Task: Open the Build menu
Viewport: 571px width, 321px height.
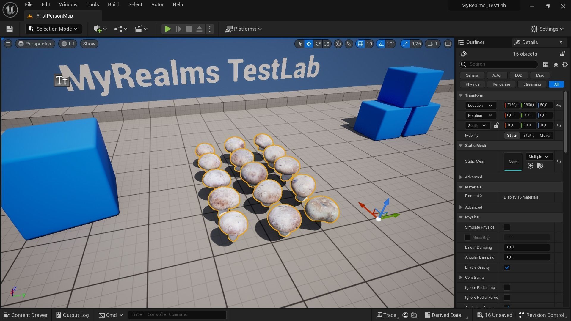Action: (x=113, y=4)
